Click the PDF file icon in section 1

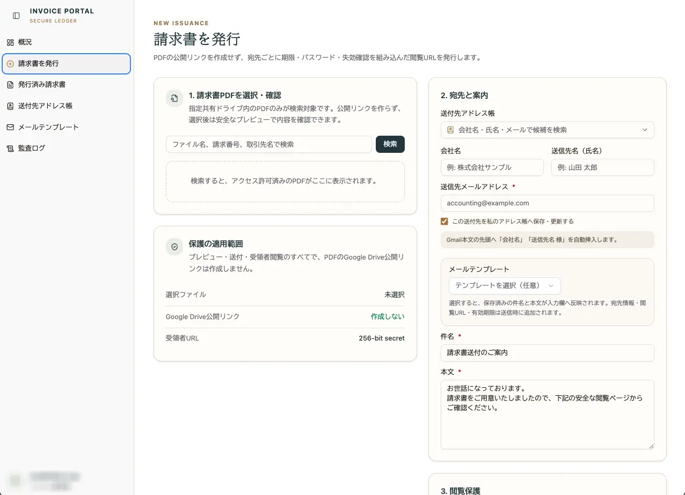174,98
